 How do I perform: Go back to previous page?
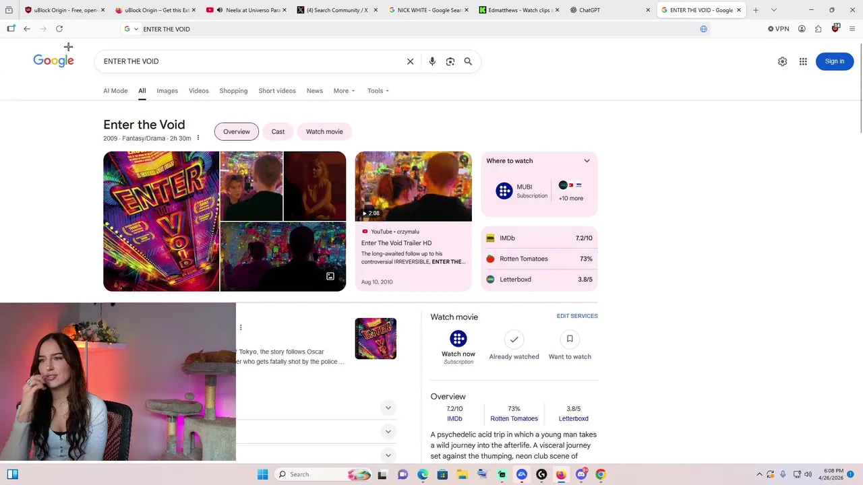pyautogui.click(x=27, y=29)
